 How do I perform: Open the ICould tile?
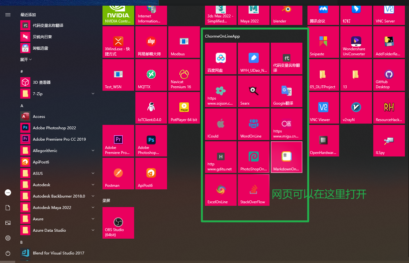(x=221, y=124)
